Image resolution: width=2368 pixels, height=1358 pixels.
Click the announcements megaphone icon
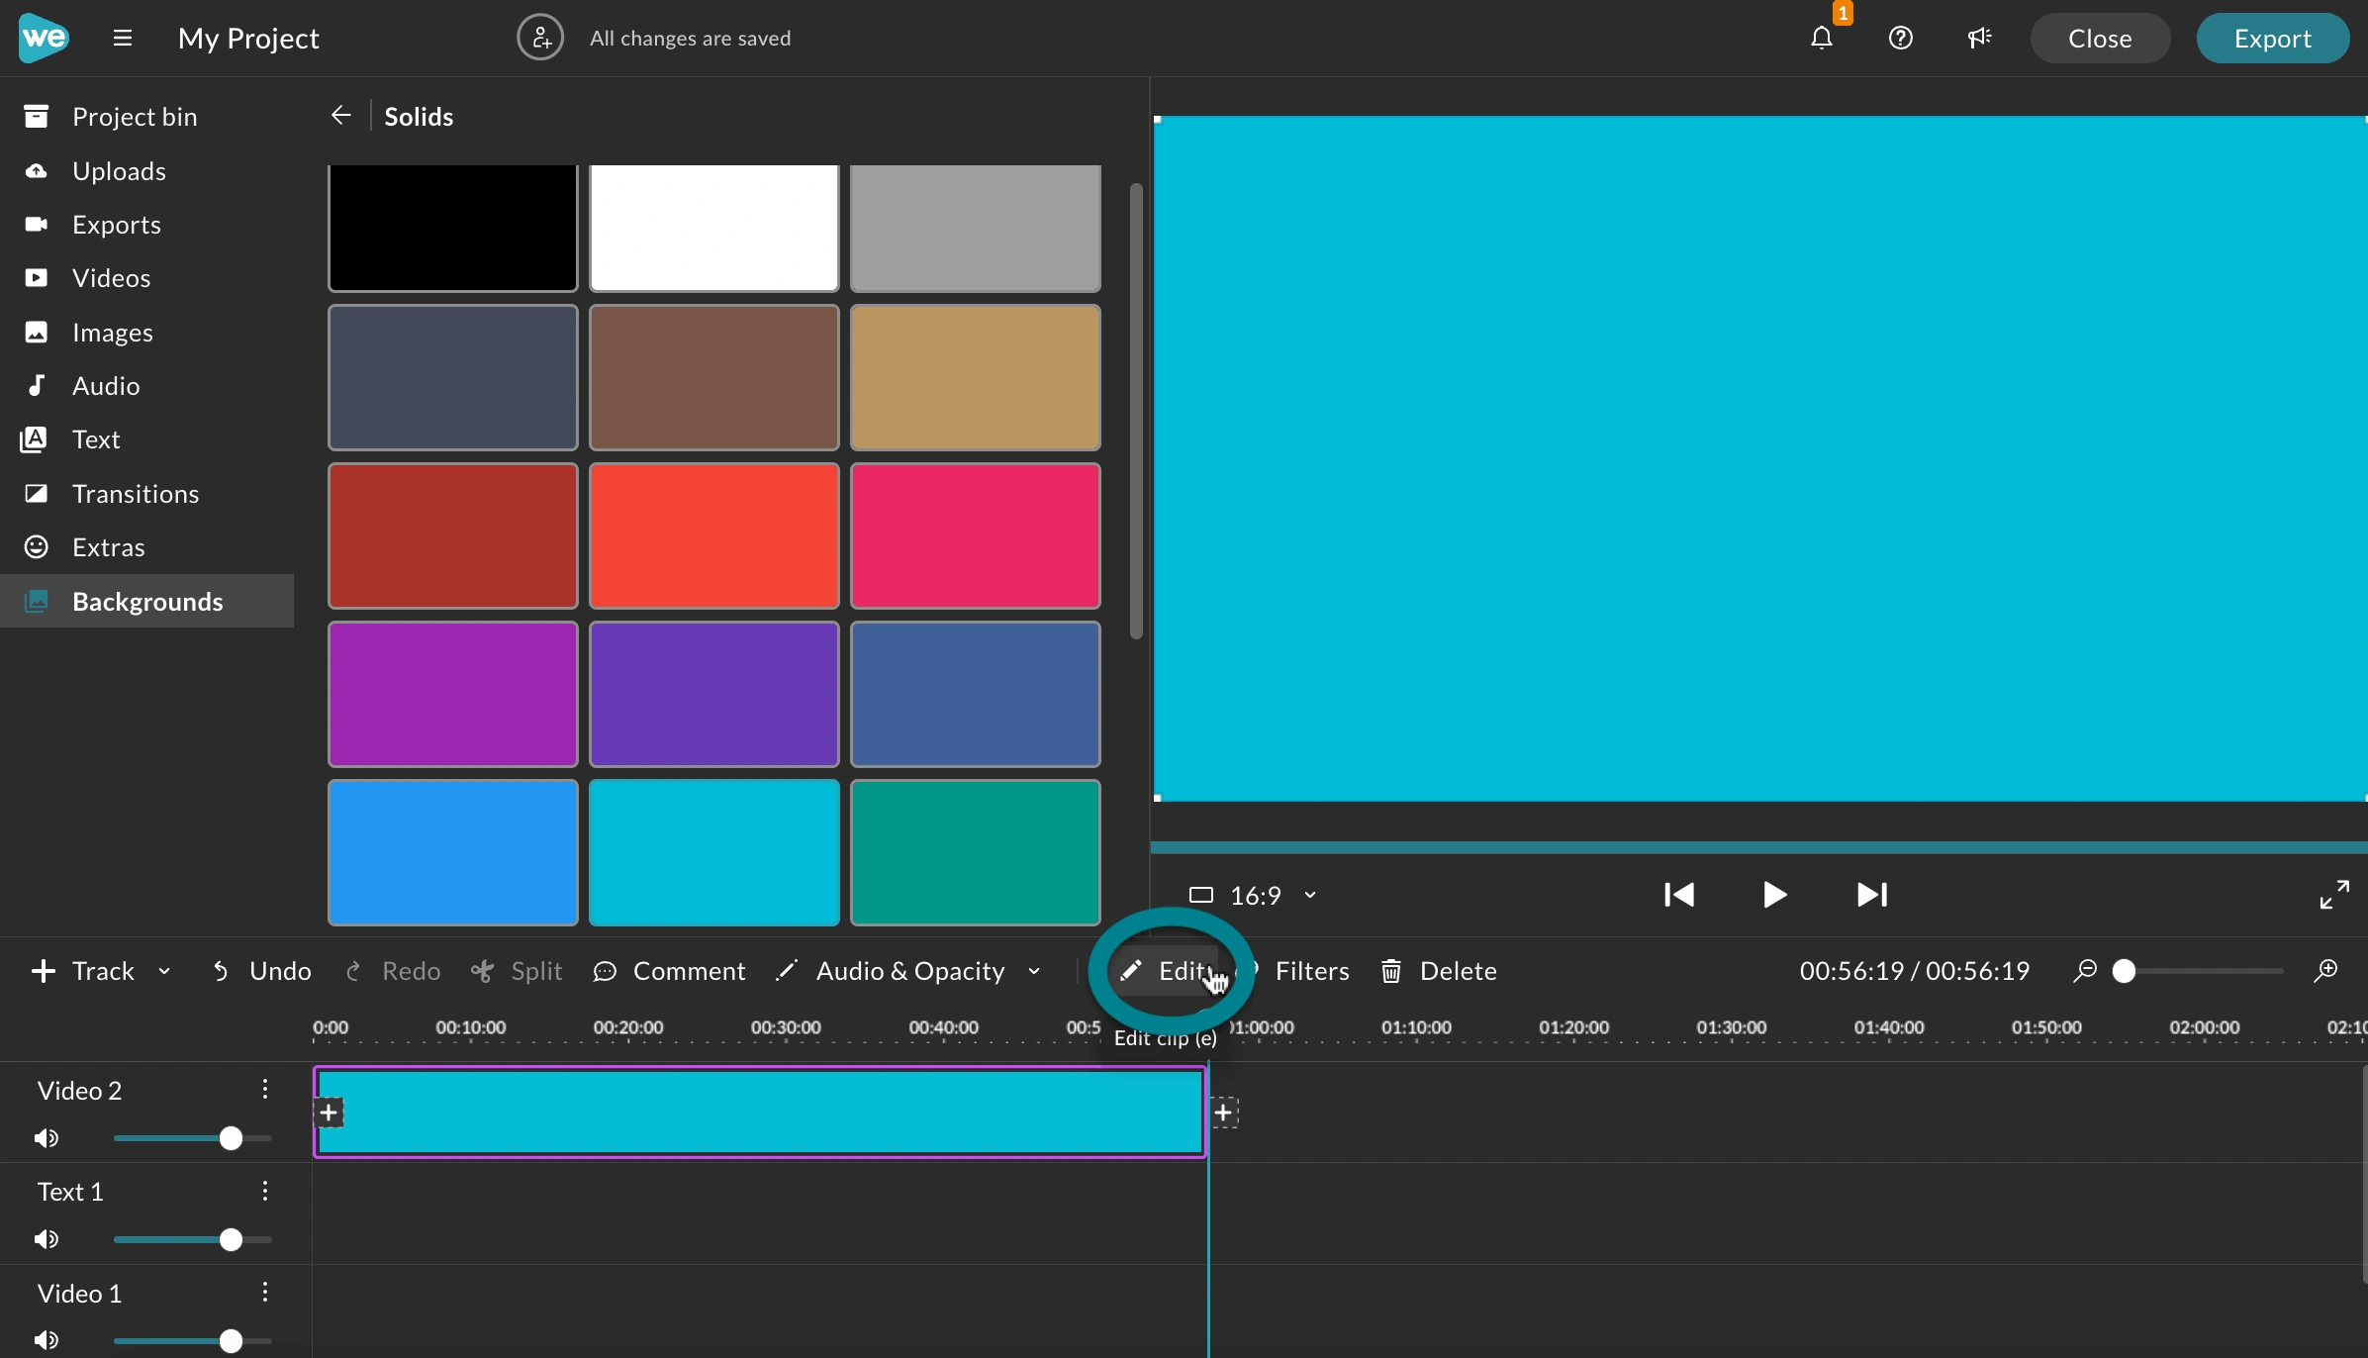point(1979,38)
